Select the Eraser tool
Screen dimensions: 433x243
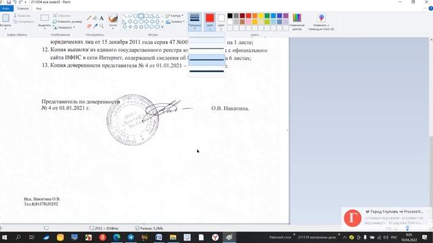point(89,26)
